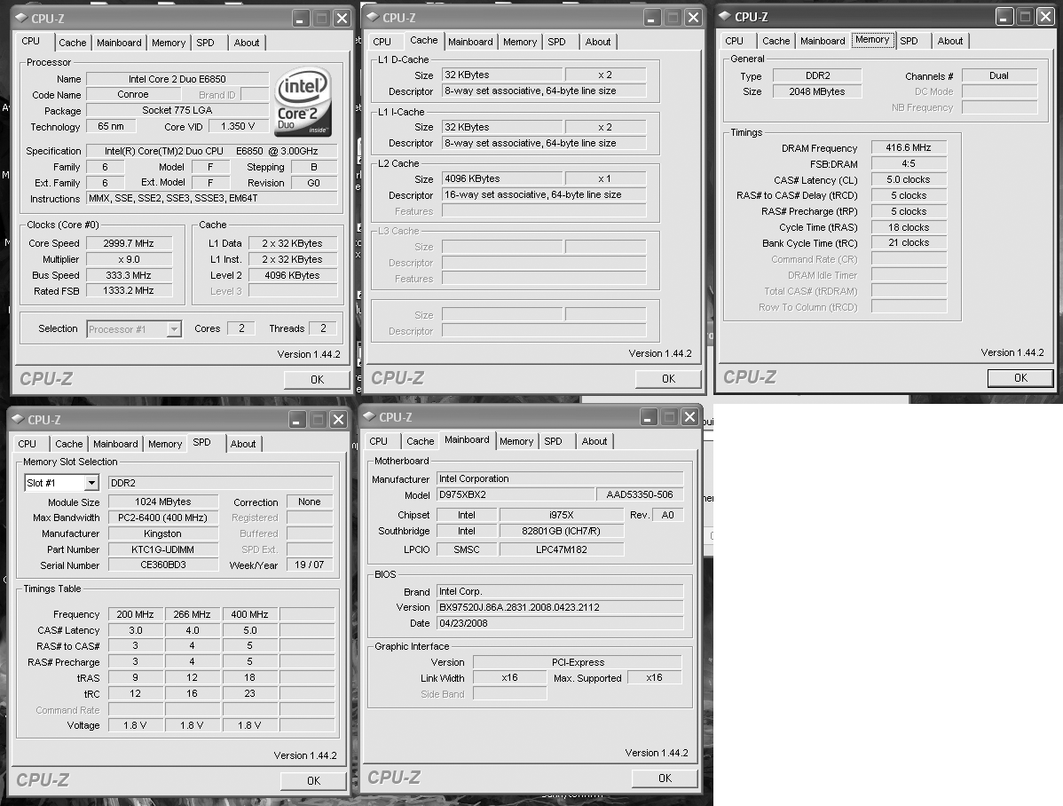1063x806 pixels.
Task: Minimize the Memory tab window
Action: click(1004, 16)
